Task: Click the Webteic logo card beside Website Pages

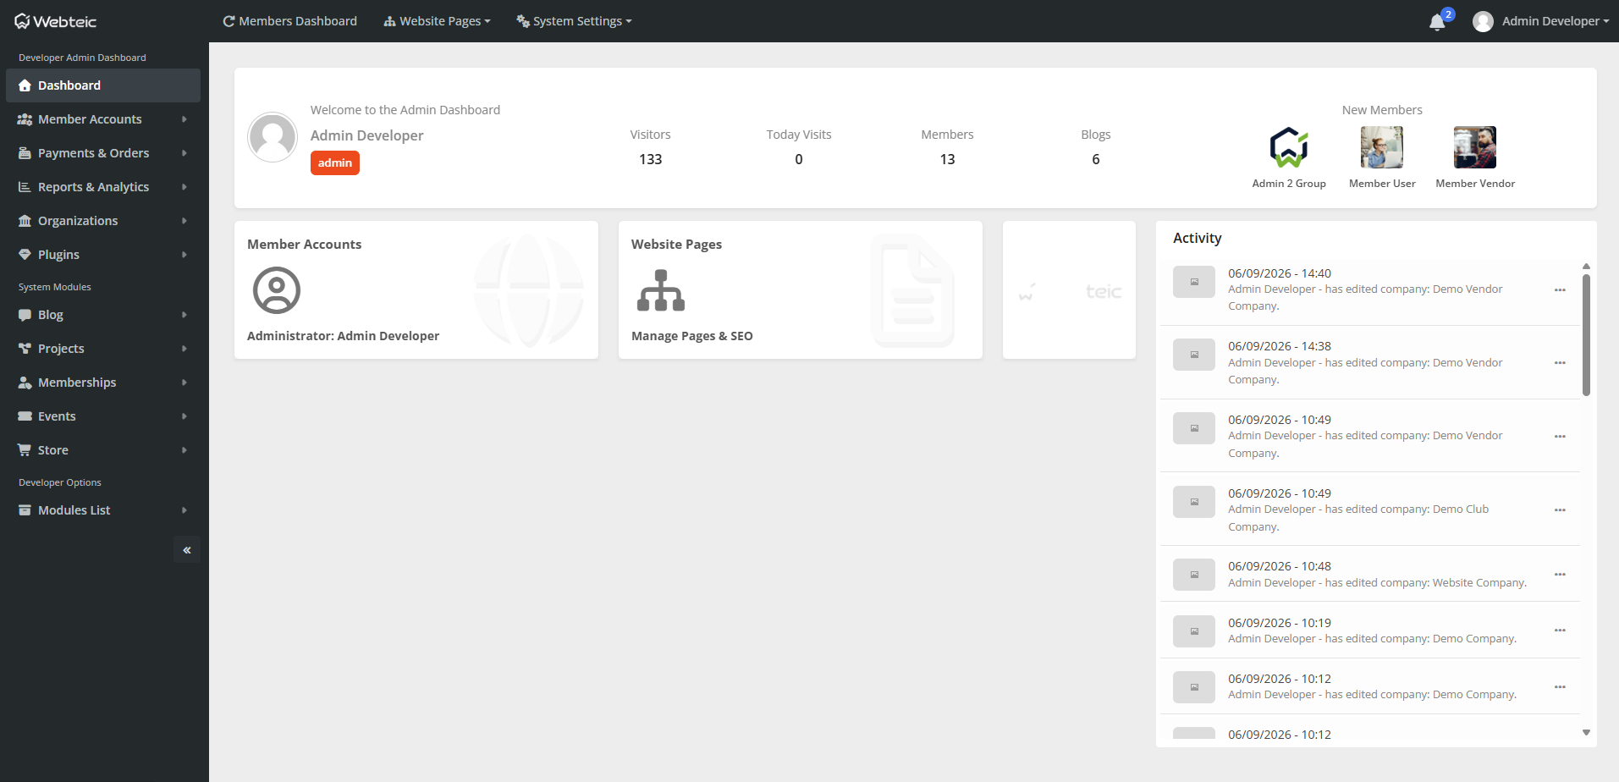Action: 1069,290
